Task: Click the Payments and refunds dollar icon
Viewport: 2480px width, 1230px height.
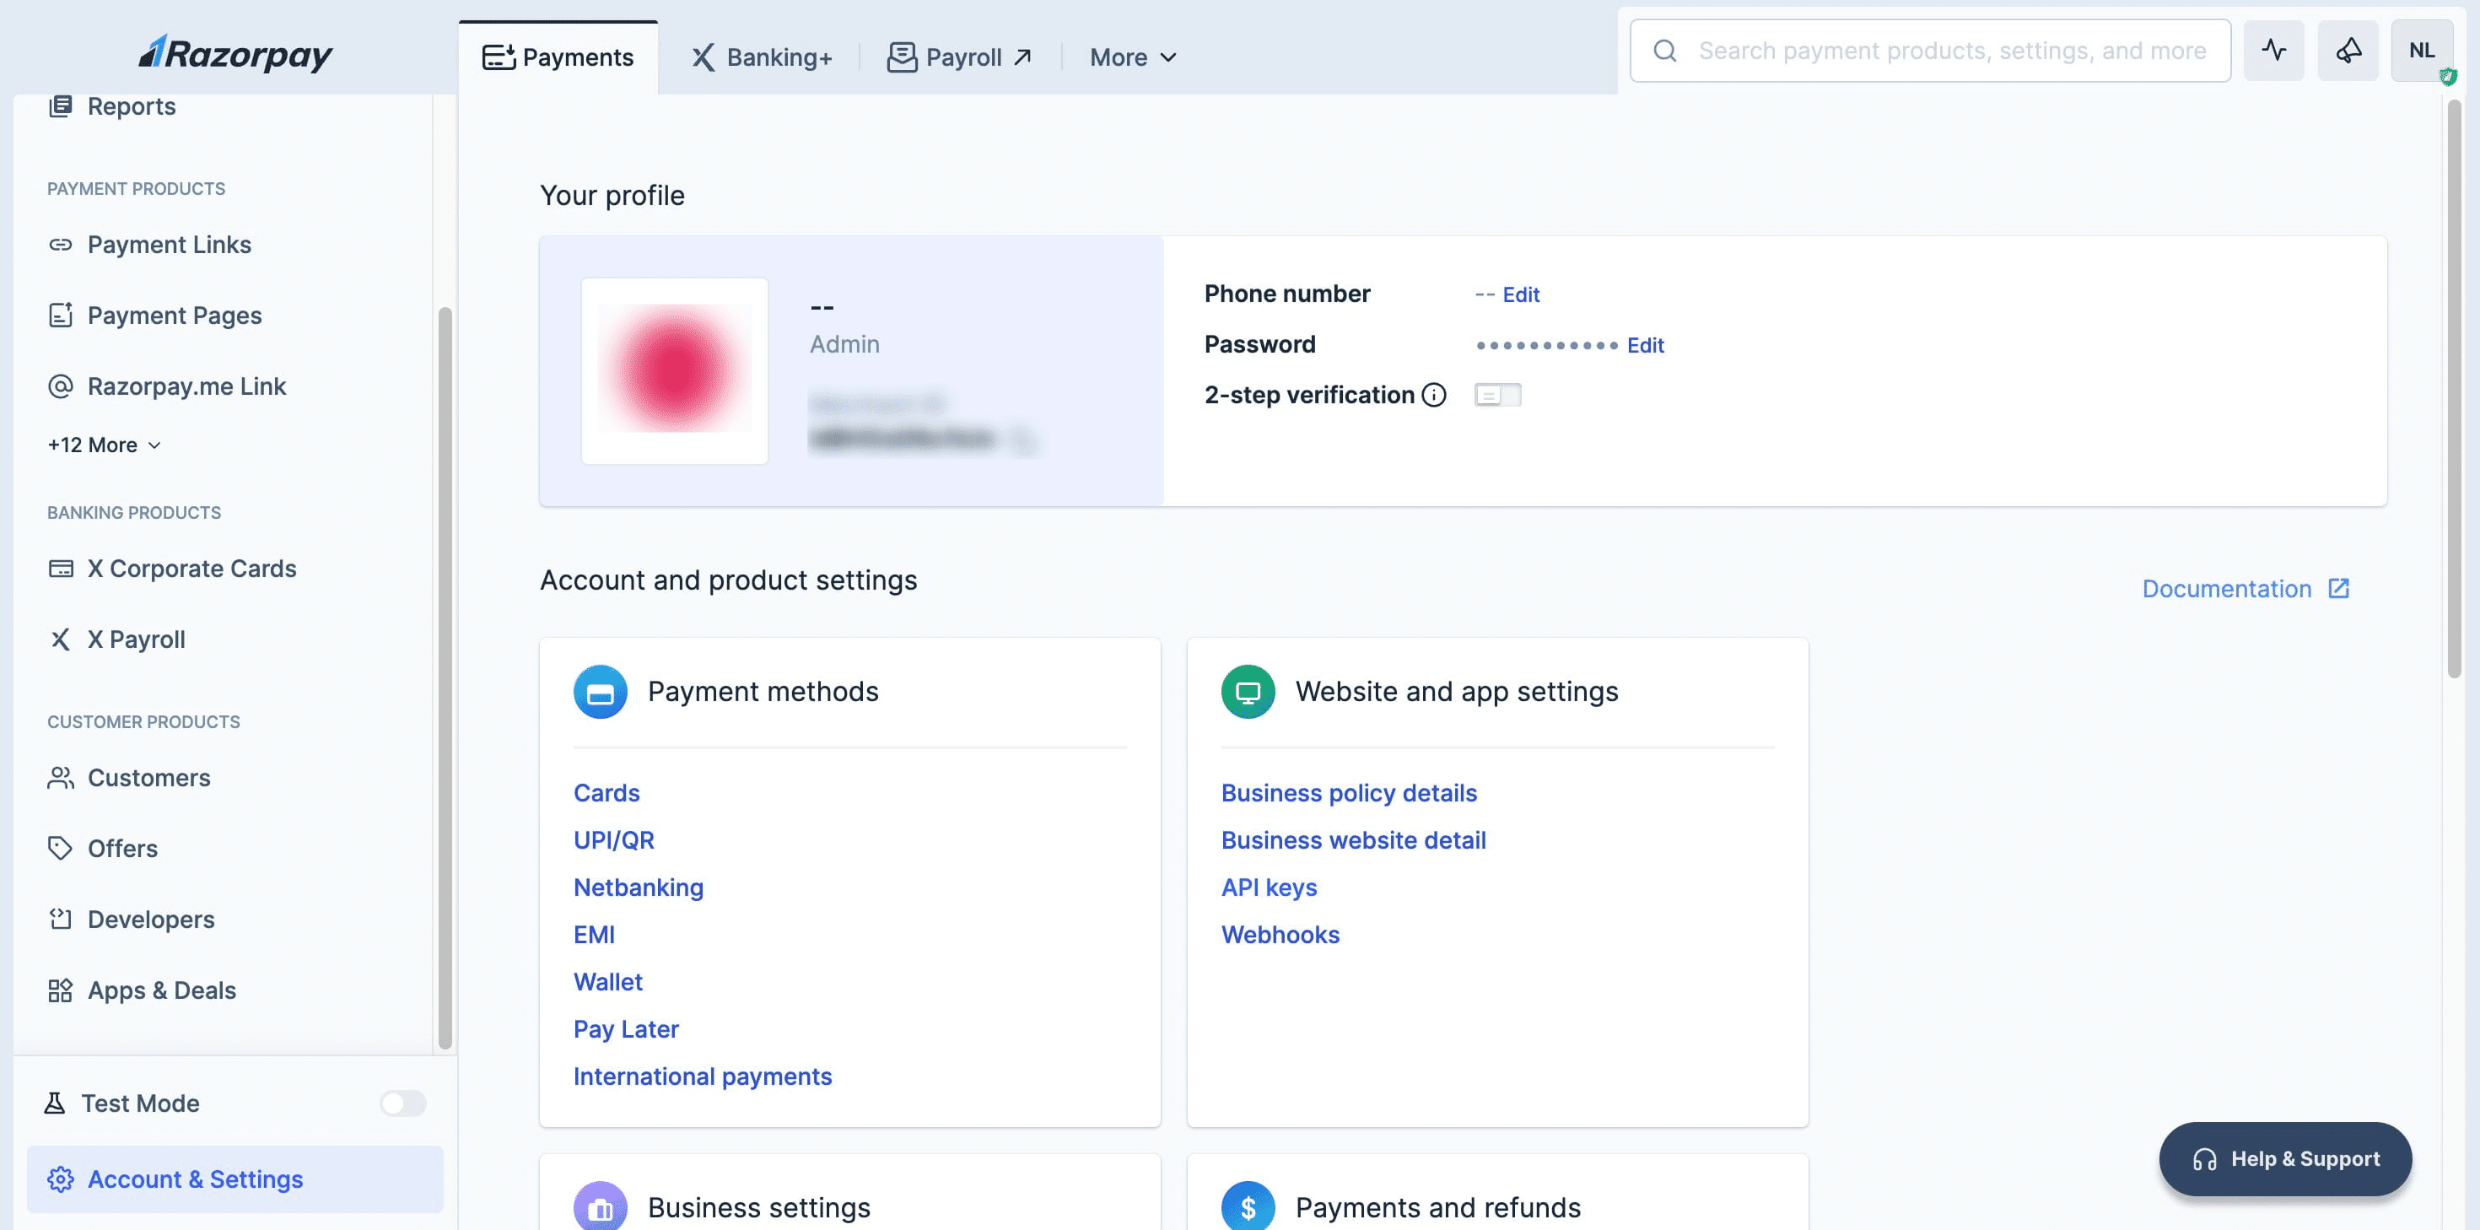Action: [1247, 1206]
